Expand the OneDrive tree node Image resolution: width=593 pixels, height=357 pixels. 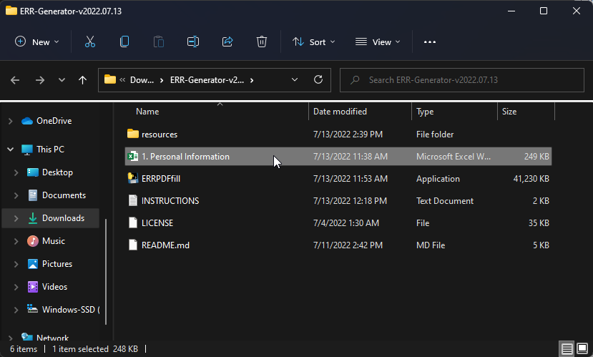coord(11,121)
